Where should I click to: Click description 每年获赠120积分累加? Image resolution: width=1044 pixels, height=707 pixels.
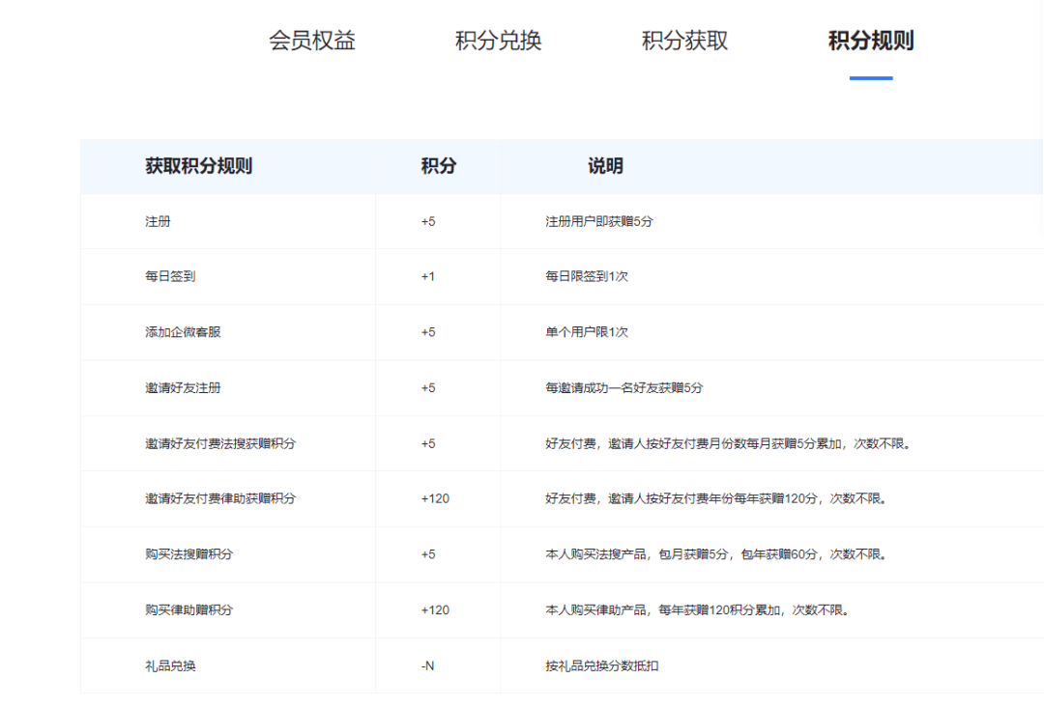[x=697, y=609]
